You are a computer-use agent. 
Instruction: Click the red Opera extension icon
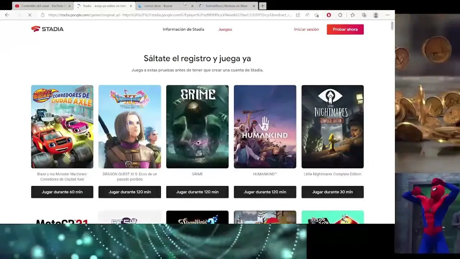tap(328, 15)
